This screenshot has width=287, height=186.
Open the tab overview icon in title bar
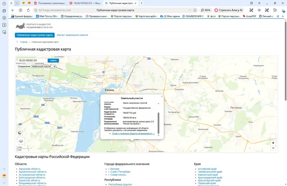coord(252,3)
